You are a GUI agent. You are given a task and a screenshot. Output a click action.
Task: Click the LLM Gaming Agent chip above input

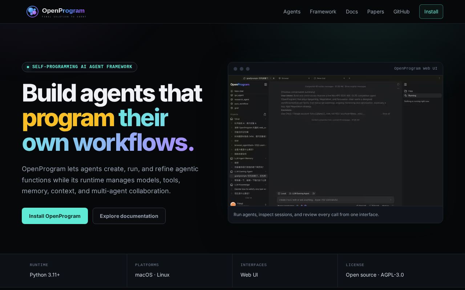point(299,194)
